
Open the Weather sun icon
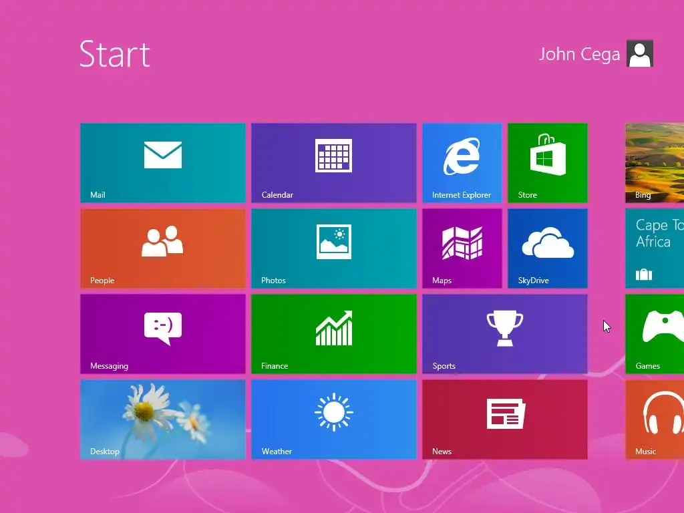click(334, 412)
